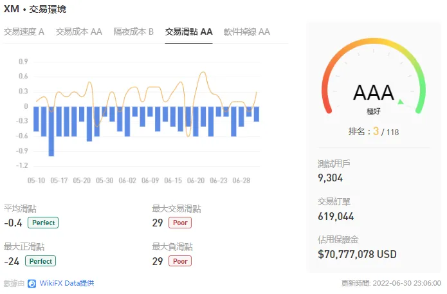
Task: Click the 05-10 date axis label
Action: coord(36,181)
